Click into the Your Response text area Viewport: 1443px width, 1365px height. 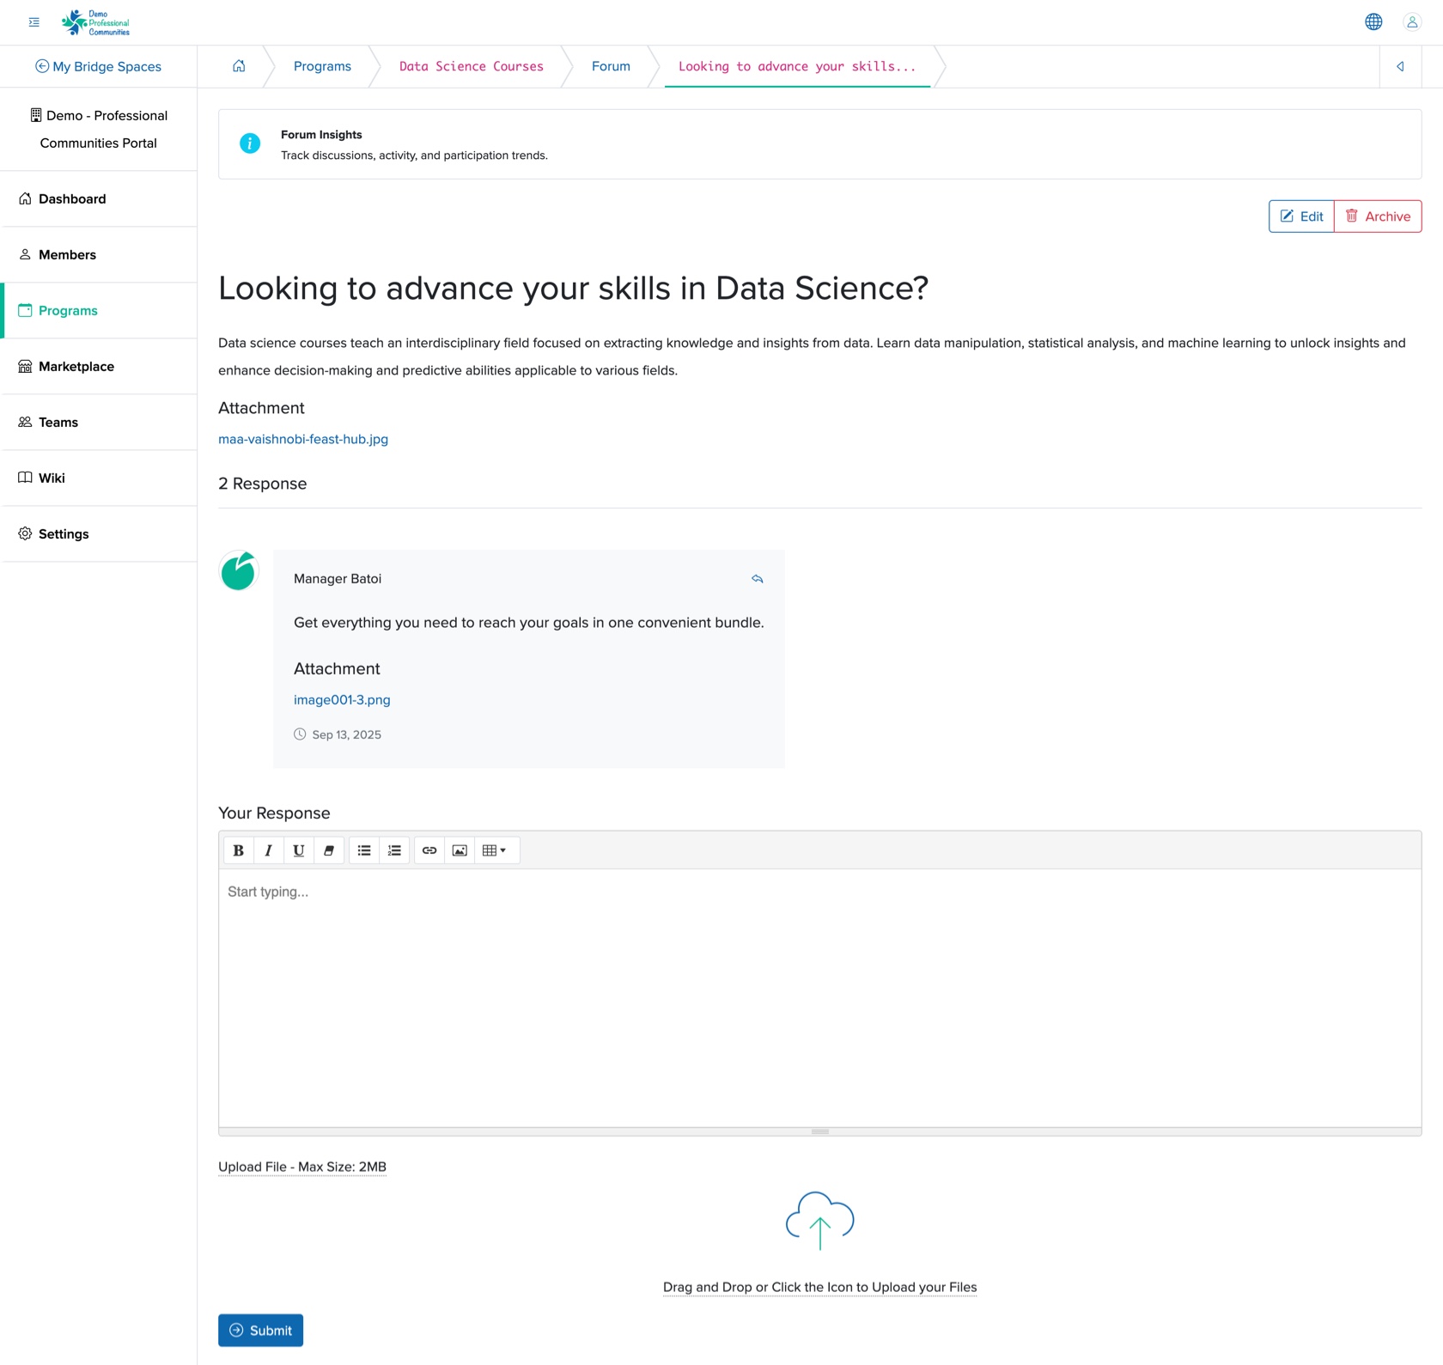[820, 997]
